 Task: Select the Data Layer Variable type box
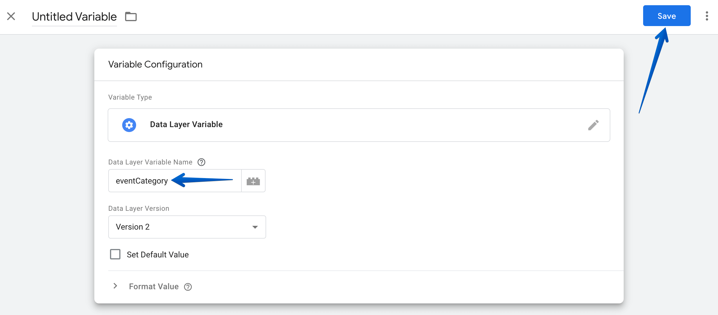(359, 125)
